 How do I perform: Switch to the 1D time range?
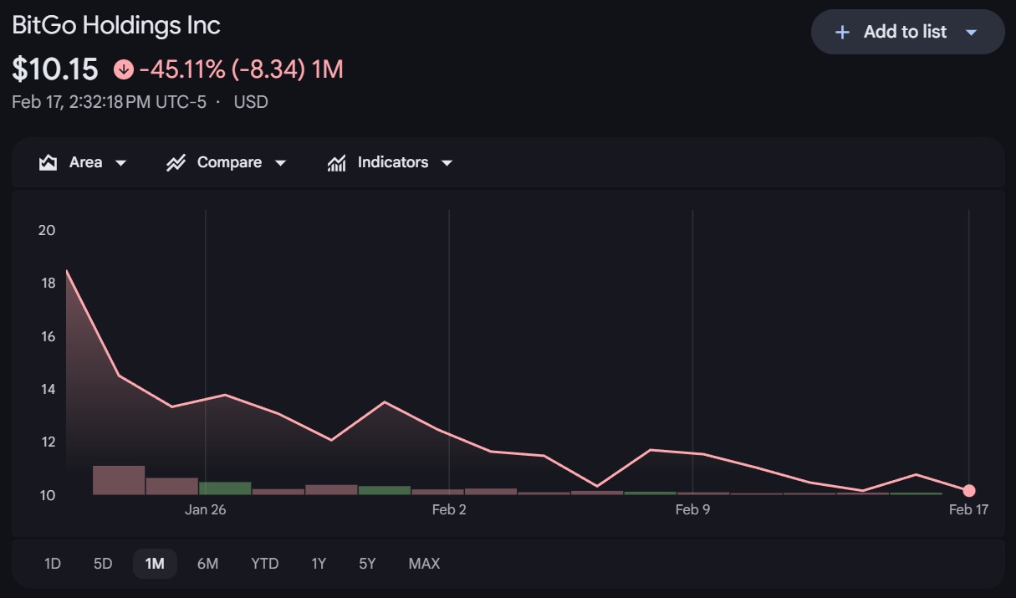coord(53,564)
